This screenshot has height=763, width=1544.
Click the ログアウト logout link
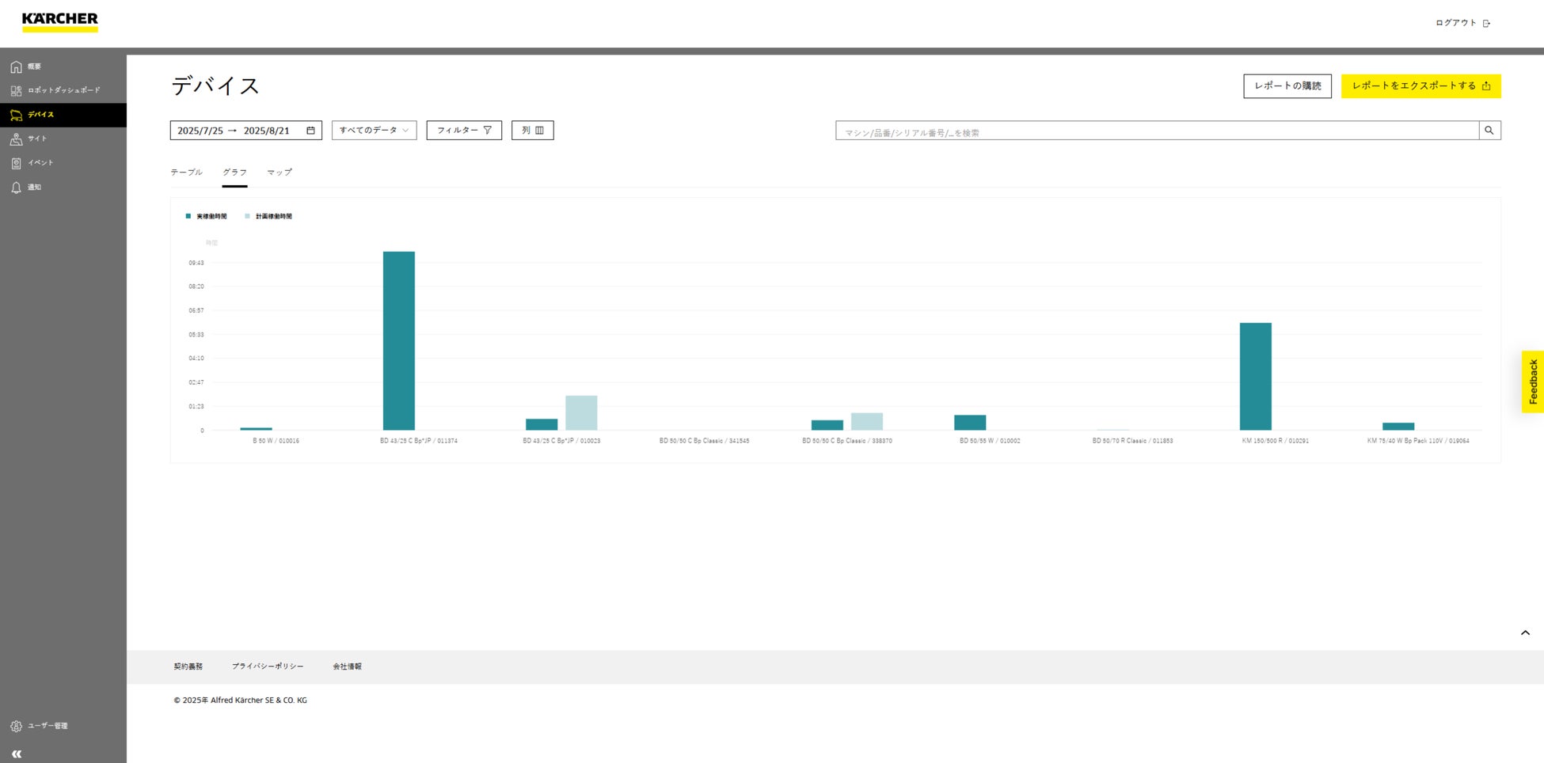[x=1462, y=23]
